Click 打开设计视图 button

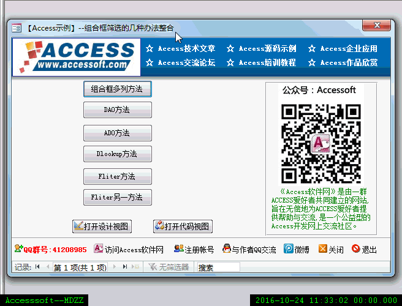(102, 226)
